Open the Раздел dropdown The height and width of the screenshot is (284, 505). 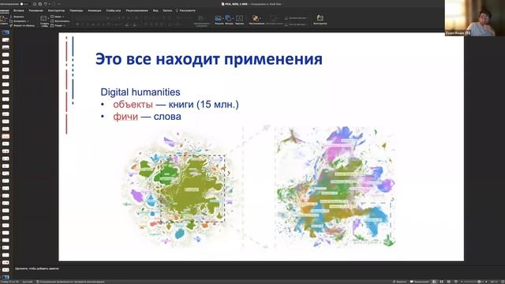pyautogui.click(x=58, y=25)
